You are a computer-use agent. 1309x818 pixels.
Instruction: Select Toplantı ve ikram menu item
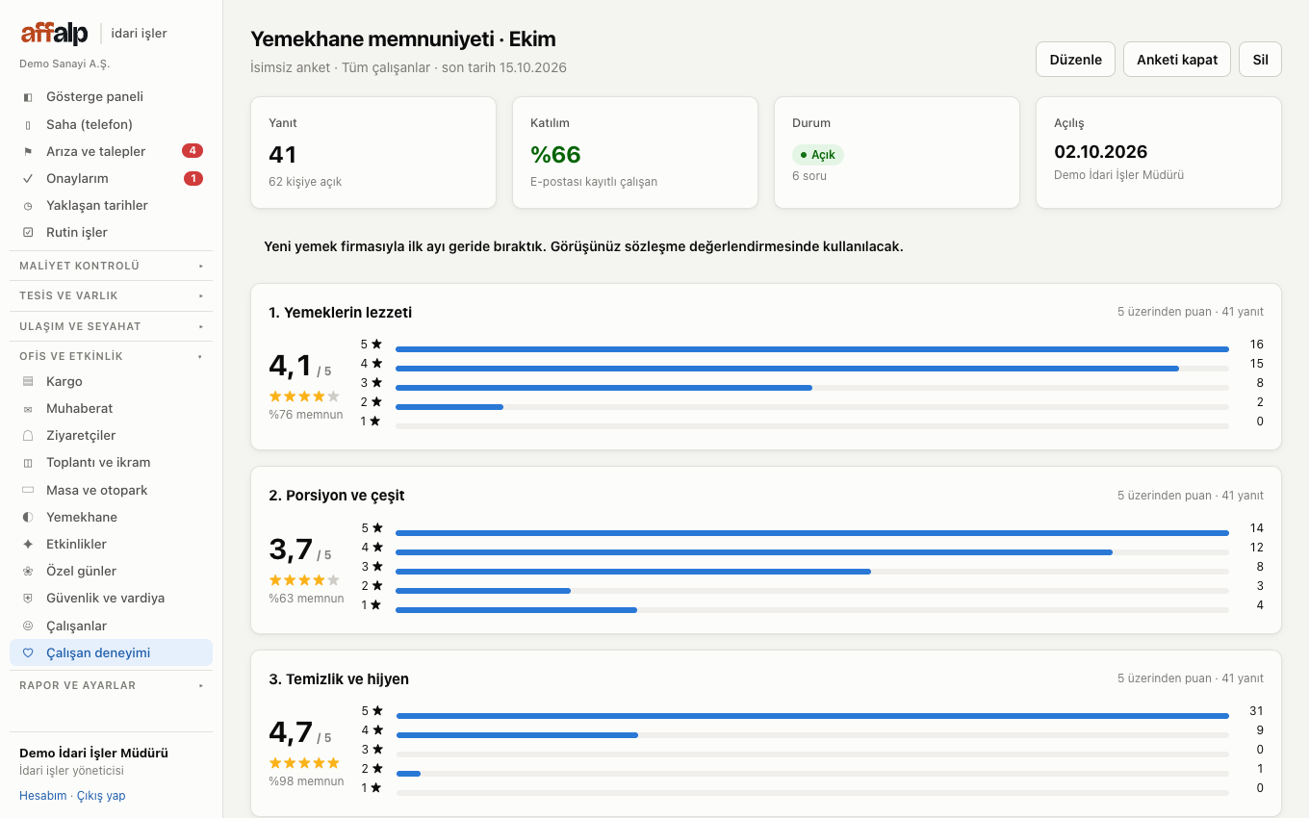[x=111, y=462]
